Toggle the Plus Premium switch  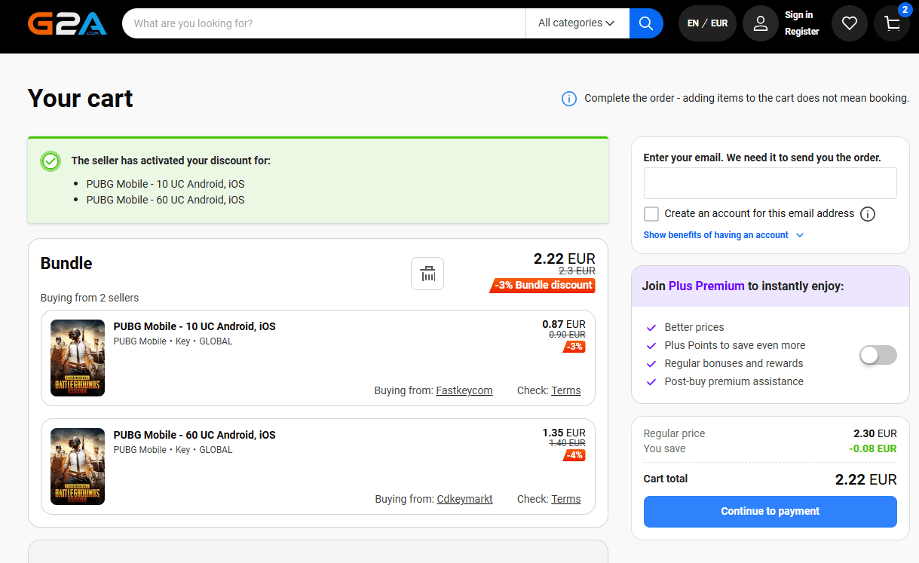click(x=878, y=355)
